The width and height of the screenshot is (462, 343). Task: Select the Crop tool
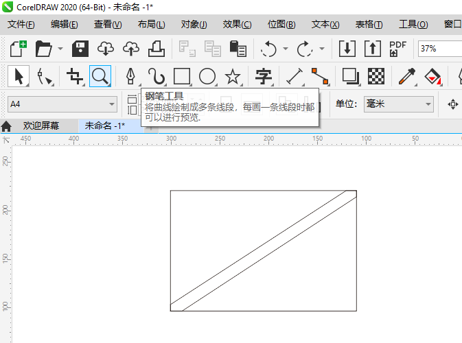75,76
